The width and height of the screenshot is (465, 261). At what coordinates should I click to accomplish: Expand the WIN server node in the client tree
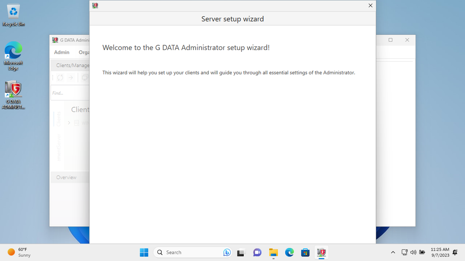[69, 123]
